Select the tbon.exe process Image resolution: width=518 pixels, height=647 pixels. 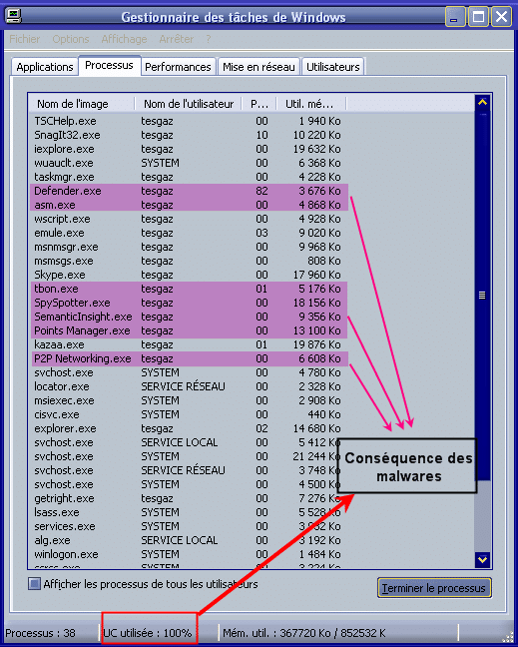[x=190, y=289]
